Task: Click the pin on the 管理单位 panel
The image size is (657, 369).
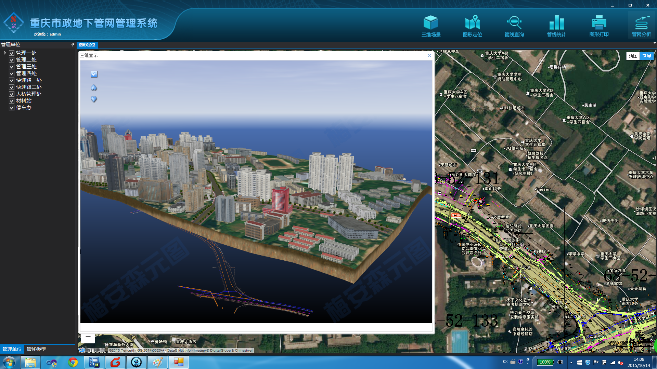Action: click(73, 44)
